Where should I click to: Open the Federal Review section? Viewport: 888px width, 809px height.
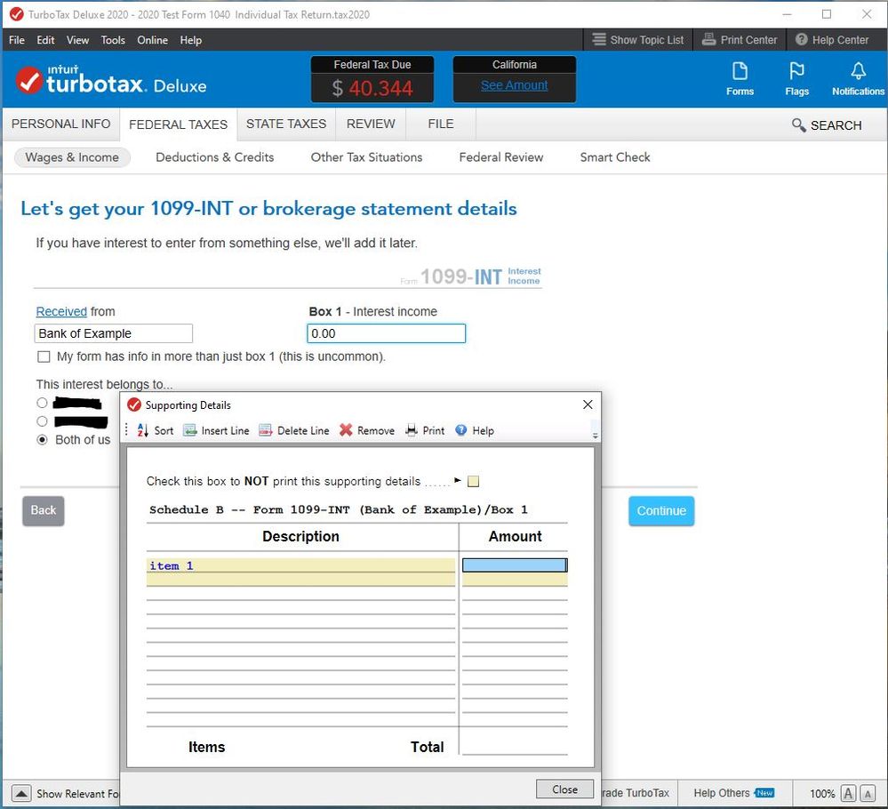pyautogui.click(x=501, y=157)
